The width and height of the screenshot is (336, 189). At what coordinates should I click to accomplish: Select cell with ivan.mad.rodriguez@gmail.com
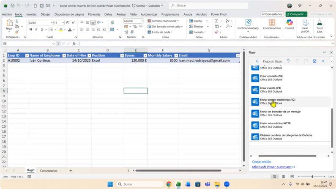point(209,60)
